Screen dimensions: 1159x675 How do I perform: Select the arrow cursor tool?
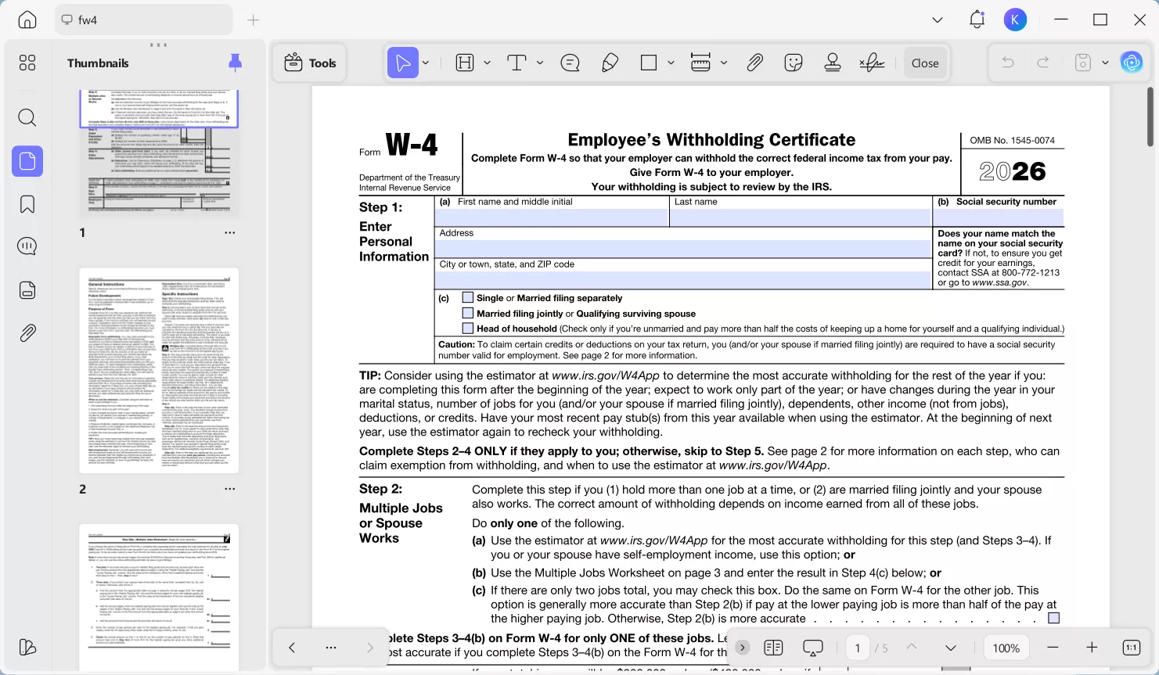pos(403,63)
